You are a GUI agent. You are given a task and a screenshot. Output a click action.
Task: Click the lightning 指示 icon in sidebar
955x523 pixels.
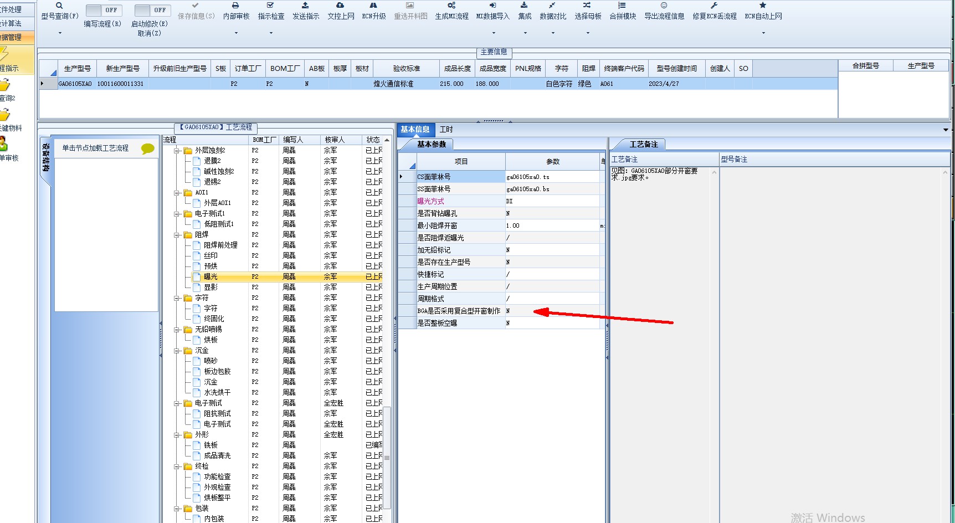tap(4, 54)
